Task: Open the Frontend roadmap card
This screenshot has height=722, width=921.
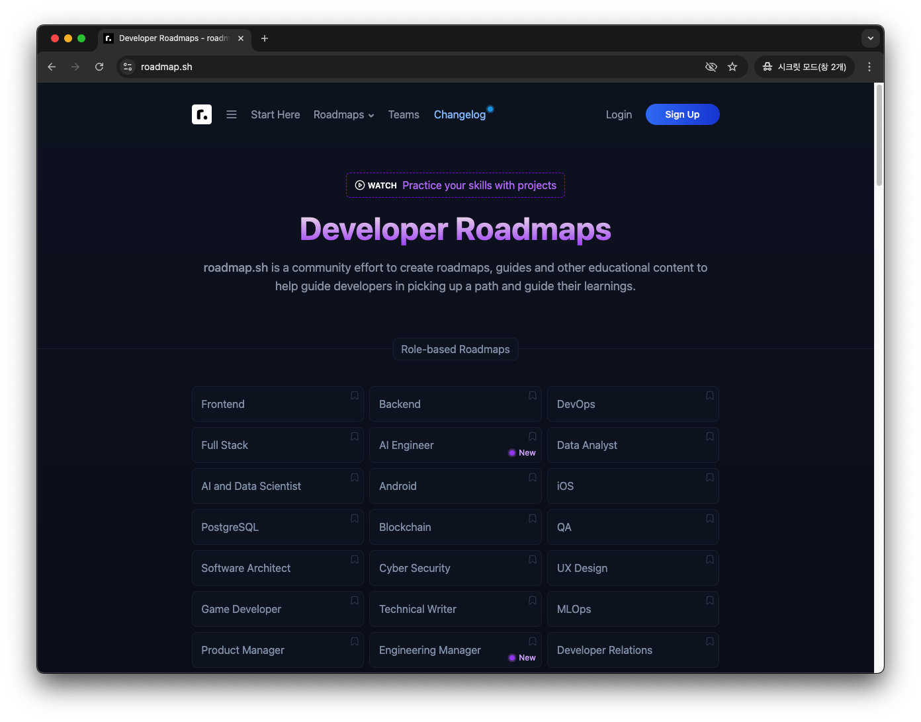Action: click(x=278, y=404)
